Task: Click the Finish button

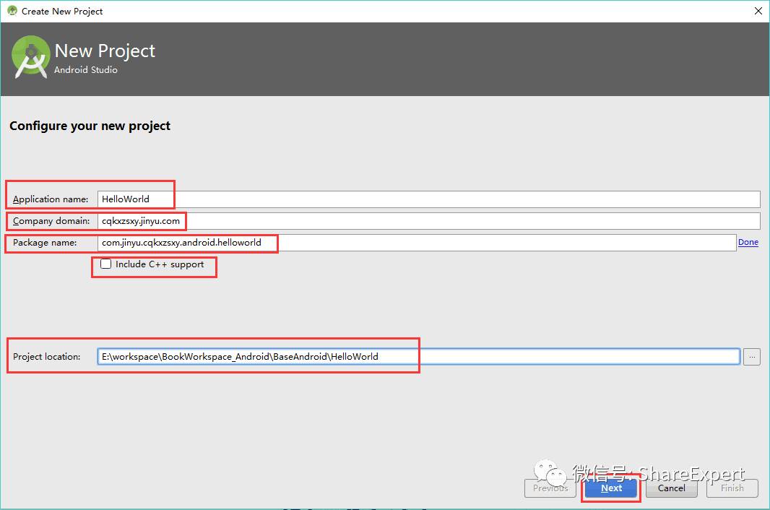Action: coord(732,488)
